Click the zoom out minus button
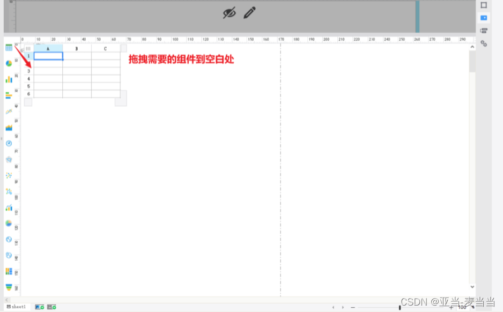 (353, 307)
